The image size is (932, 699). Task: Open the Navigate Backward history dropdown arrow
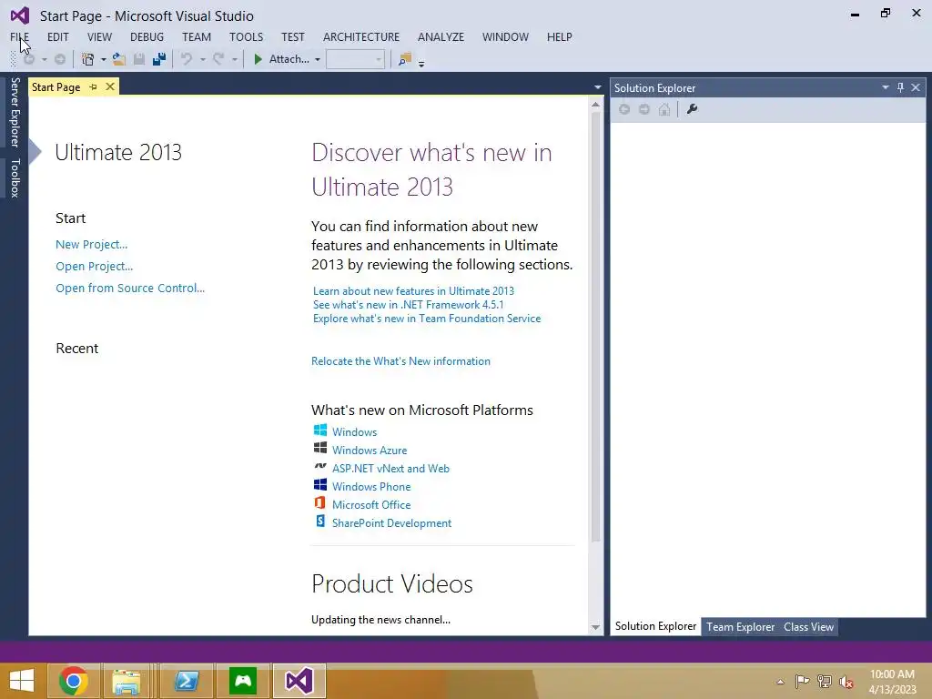[44, 59]
